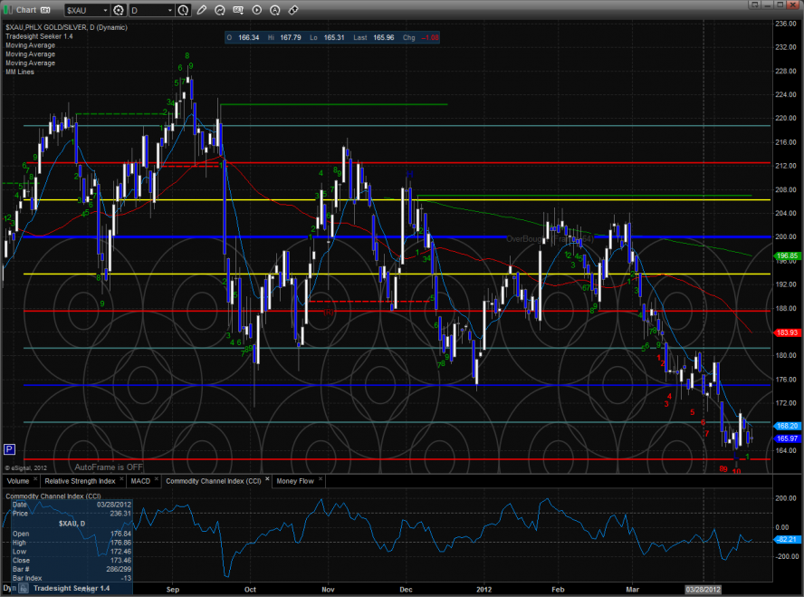This screenshot has width=804, height=597.
Task: Open the 'D' interval dropdown
Action: tap(172, 10)
